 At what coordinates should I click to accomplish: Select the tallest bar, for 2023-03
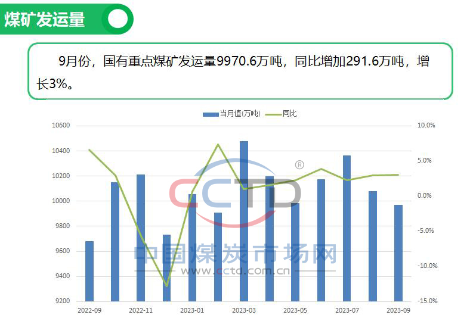(x=244, y=220)
